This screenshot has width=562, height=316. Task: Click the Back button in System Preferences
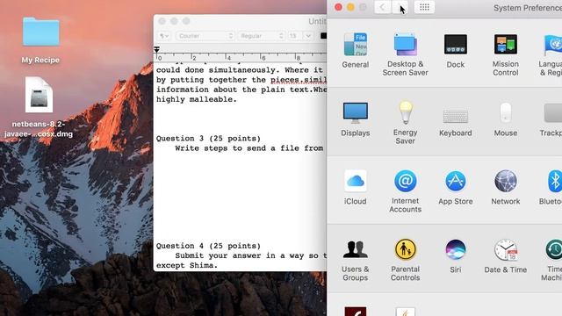(383, 7)
